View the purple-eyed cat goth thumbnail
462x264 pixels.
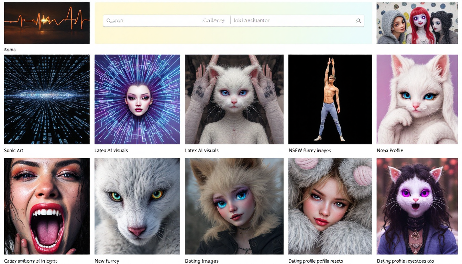(x=417, y=206)
